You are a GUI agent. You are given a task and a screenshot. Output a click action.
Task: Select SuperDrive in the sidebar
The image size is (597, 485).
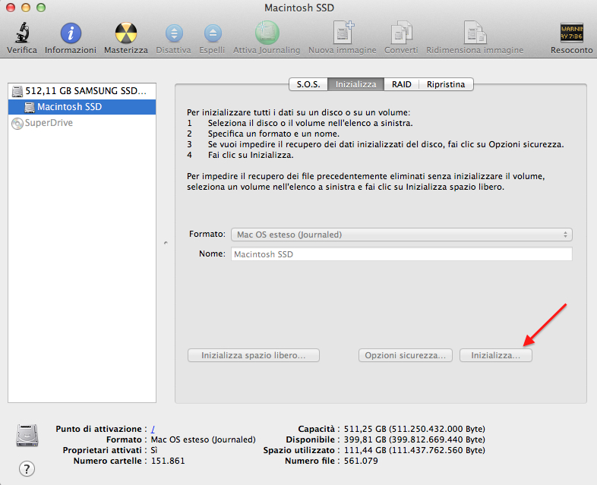pyautogui.click(x=82, y=123)
